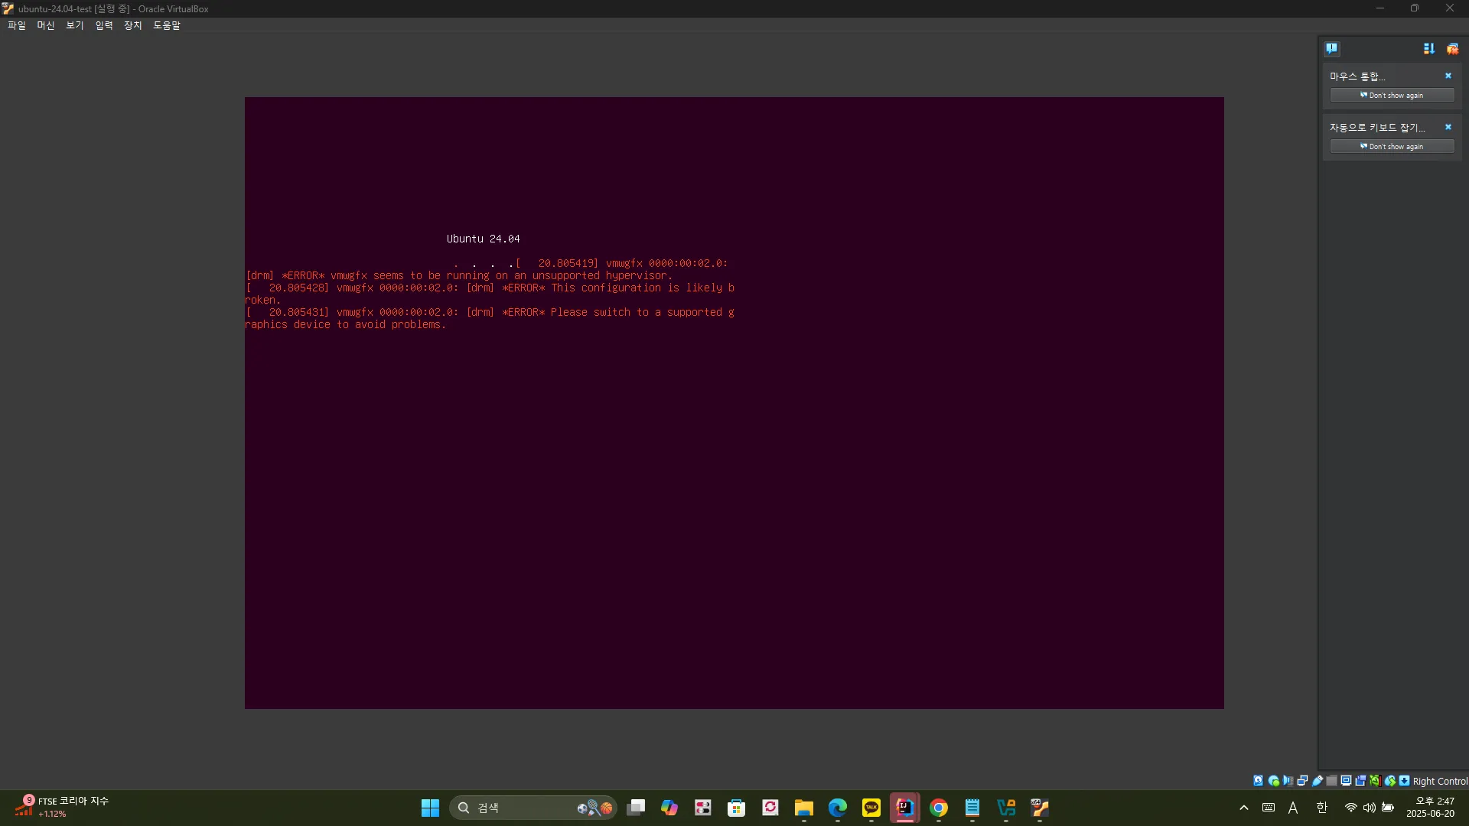Switch to IntelliJ IDEA on the taskbar

pos(905,808)
